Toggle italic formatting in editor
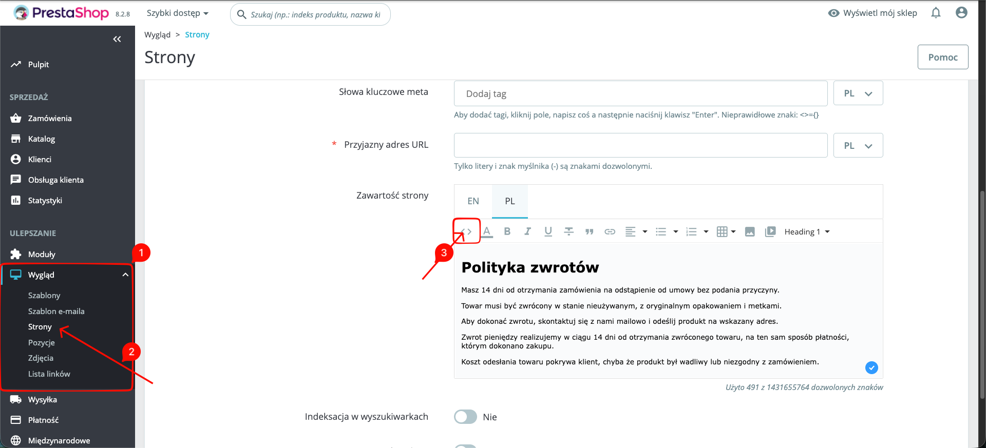The height and width of the screenshot is (448, 986). coord(527,231)
